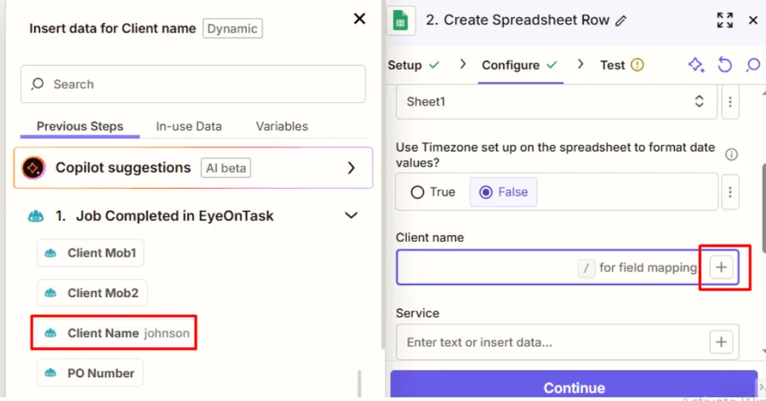This screenshot has height=401, width=766.
Task: Close the Insert data panel
Action: [359, 19]
